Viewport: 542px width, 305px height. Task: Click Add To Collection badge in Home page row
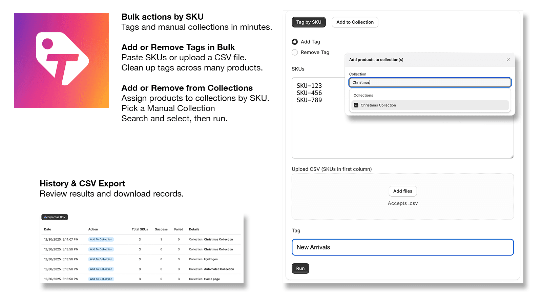tap(101, 279)
